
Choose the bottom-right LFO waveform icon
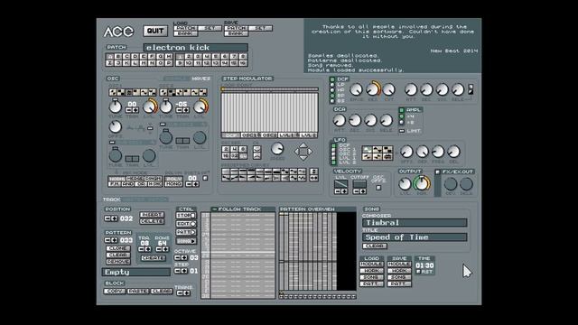(387, 156)
